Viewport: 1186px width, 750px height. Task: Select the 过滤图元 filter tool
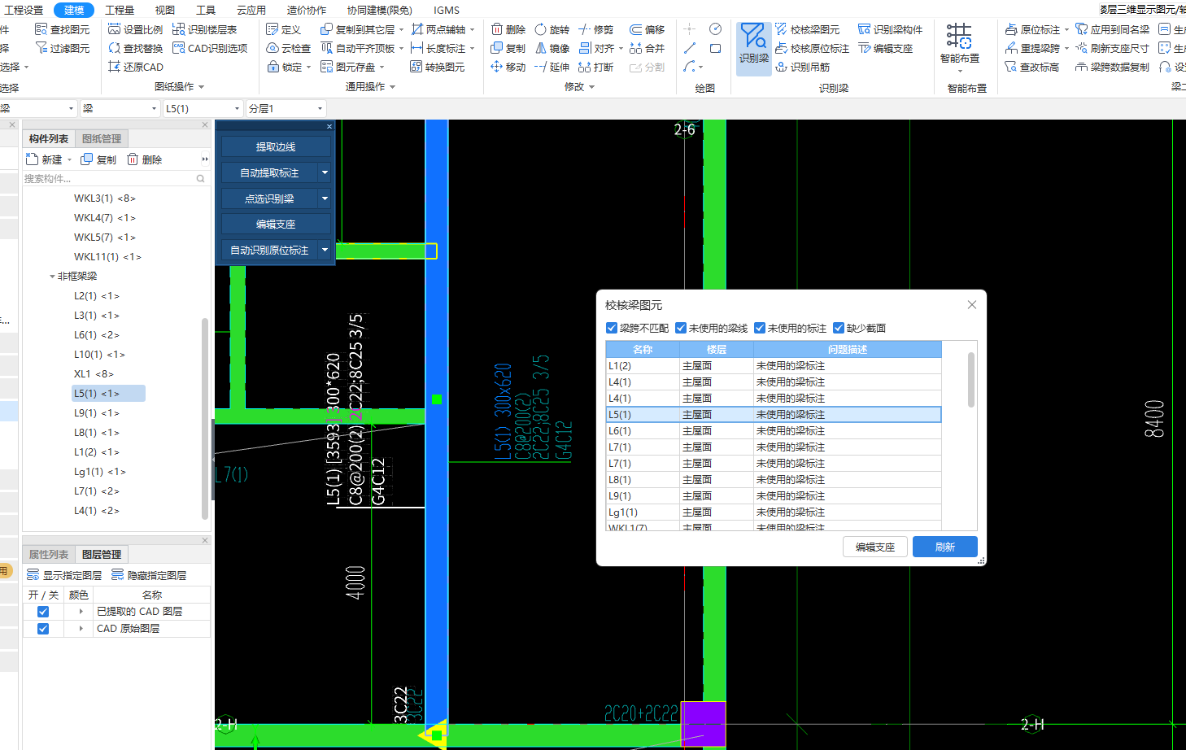[x=63, y=48]
